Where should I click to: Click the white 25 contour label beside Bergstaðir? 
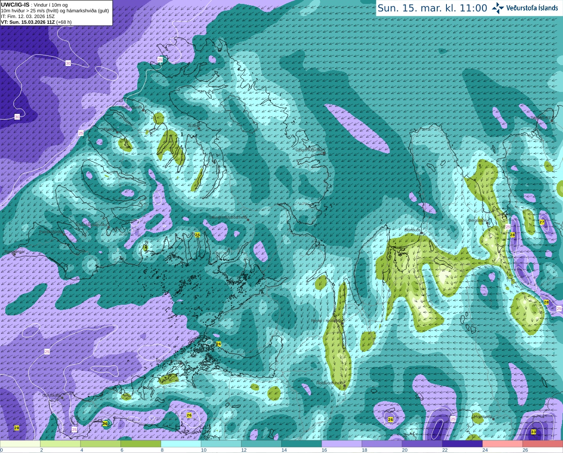click(x=508, y=227)
